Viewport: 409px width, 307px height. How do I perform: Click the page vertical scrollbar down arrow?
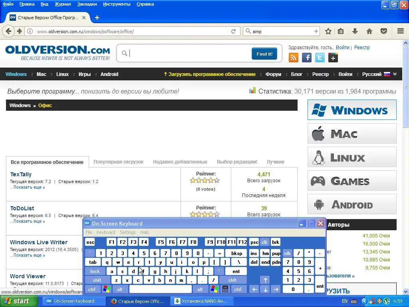click(406, 291)
